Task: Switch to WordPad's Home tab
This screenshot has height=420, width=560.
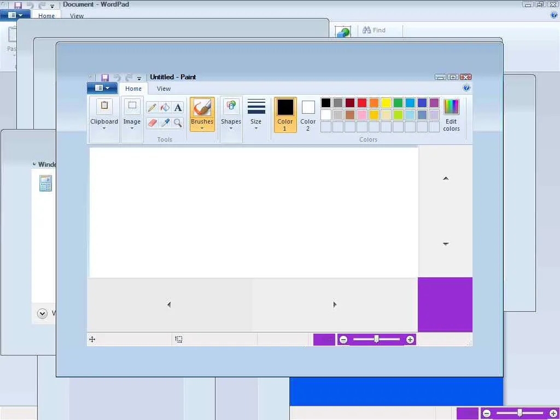Action: 46,16
